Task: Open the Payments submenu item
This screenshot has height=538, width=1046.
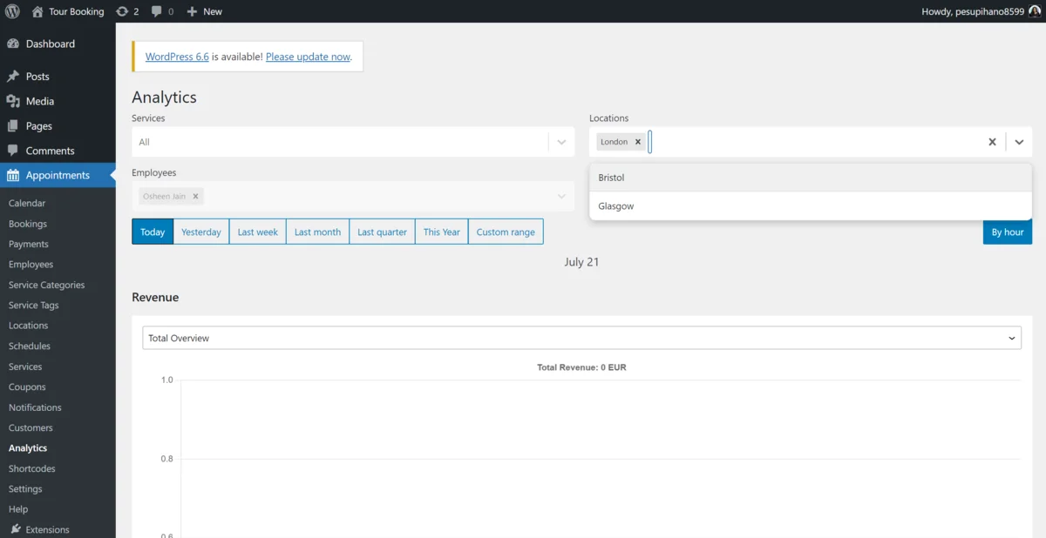Action: pos(29,244)
